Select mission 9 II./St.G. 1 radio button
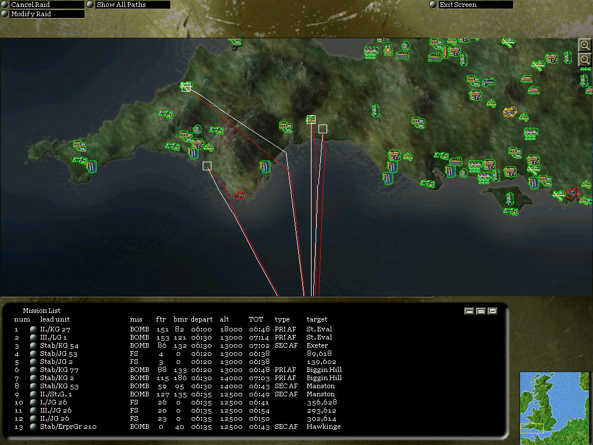The width and height of the screenshot is (593, 445). tap(33, 394)
